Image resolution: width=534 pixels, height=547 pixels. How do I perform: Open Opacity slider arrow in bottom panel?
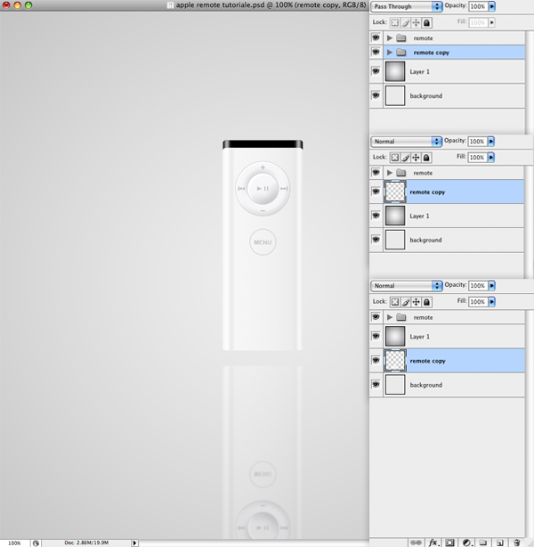pyautogui.click(x=492, y=286)
